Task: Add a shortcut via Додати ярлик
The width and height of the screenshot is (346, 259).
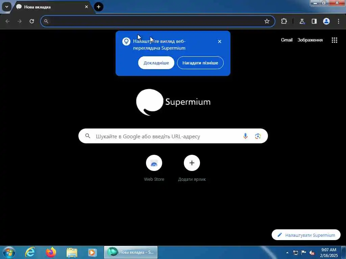Action: click(192, 168)
